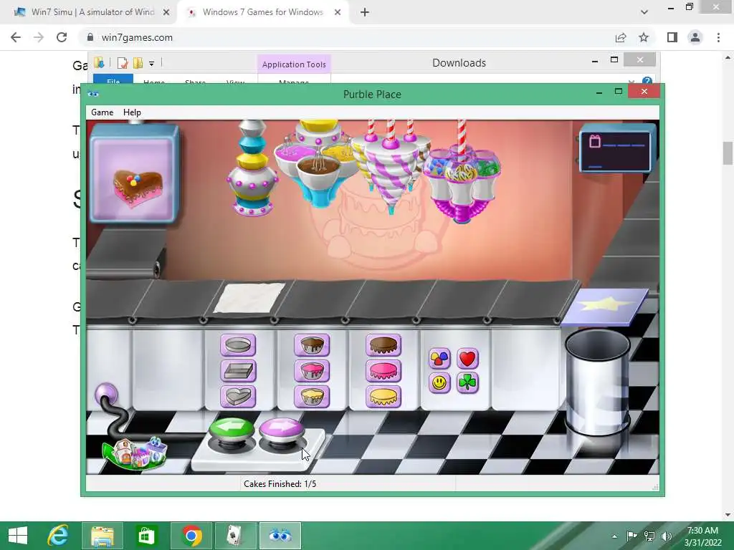Open a new Chrome tab
The image size is (734, 550).
365,13
